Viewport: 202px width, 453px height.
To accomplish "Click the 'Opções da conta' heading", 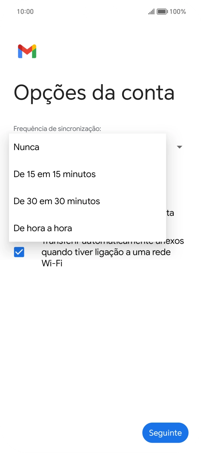I will point(94,93).
